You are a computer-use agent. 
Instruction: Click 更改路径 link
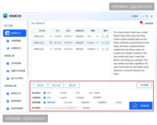coord(86,108)
